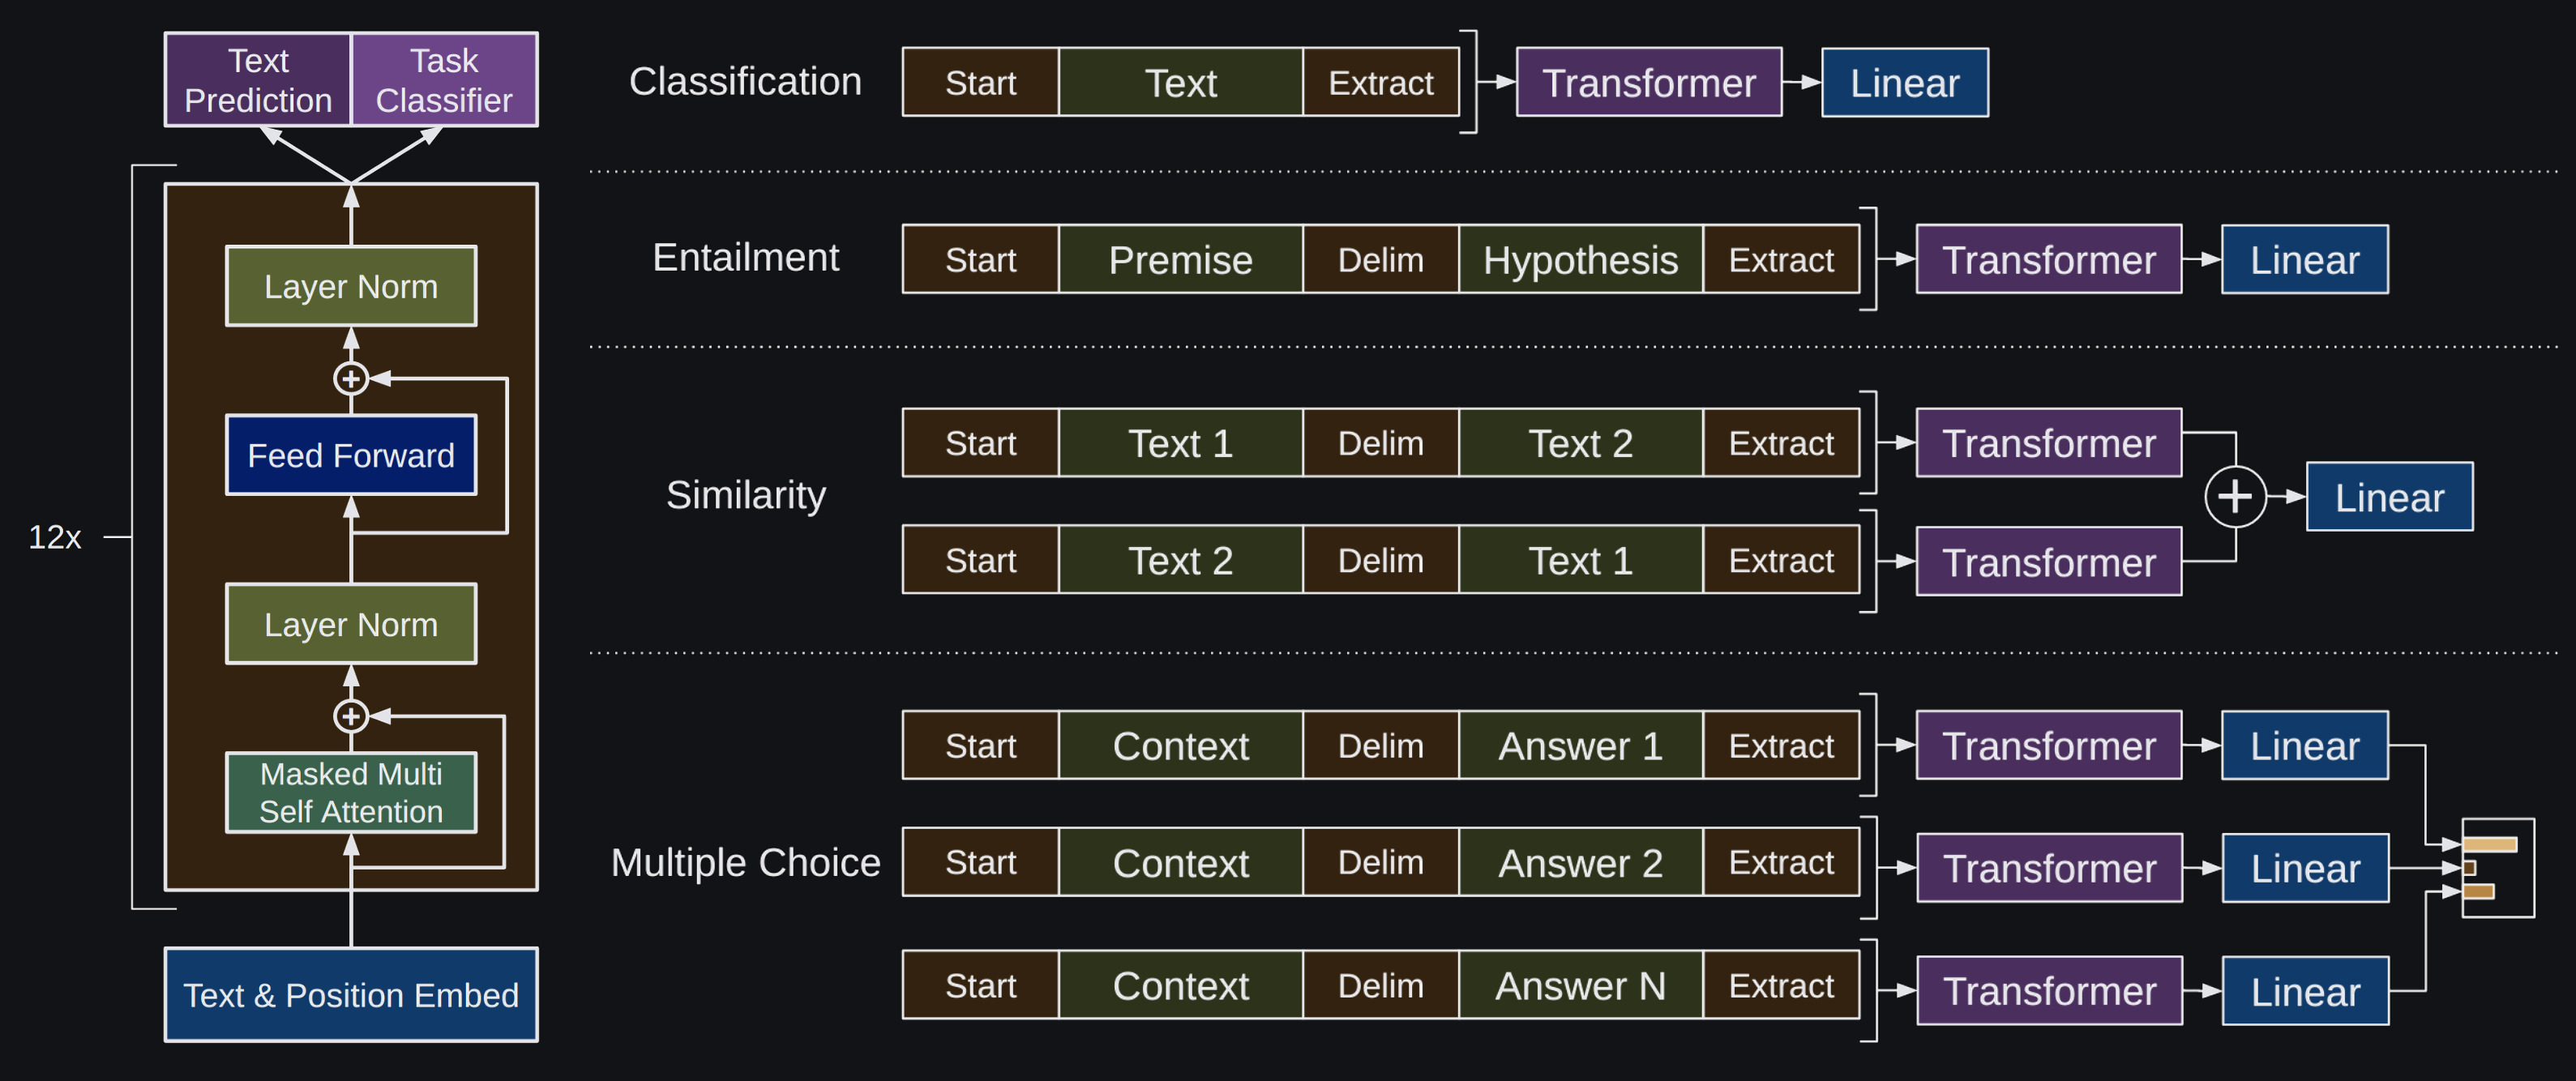Click the upper Layer Norm block

point(351,286)
